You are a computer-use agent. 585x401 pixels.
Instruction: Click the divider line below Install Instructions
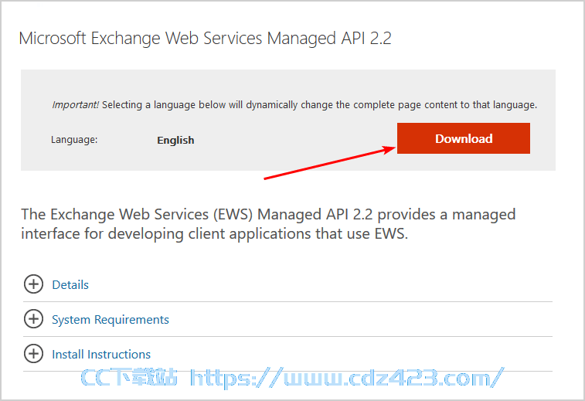pos(287,371)
